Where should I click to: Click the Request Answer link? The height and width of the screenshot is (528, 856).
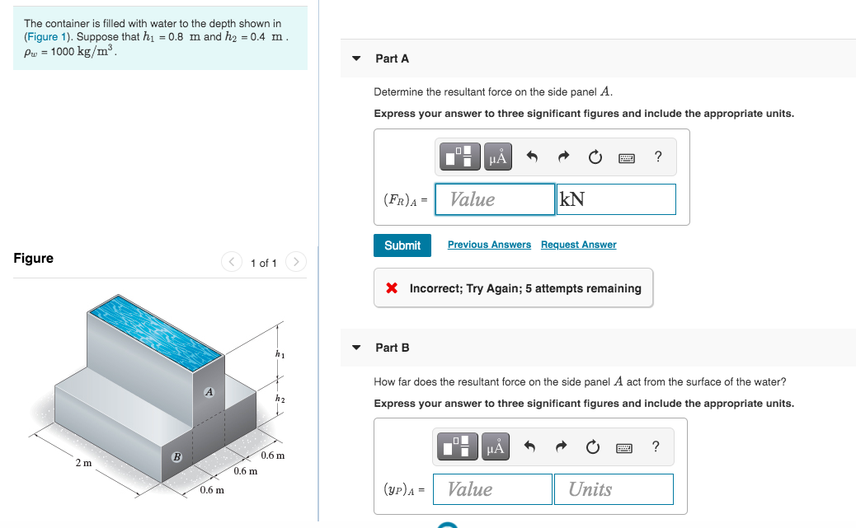(578, 245)
